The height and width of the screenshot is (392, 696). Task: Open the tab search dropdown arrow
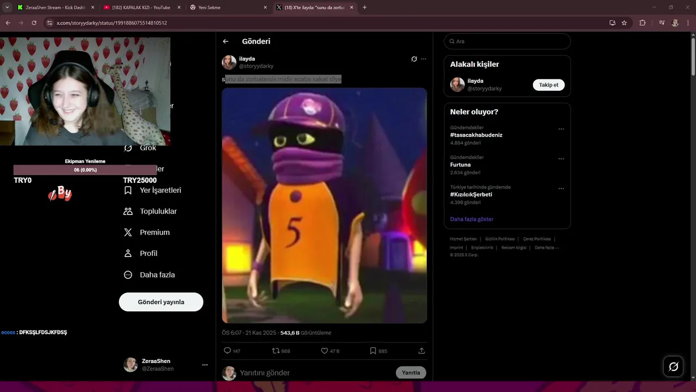coord(7,8)
